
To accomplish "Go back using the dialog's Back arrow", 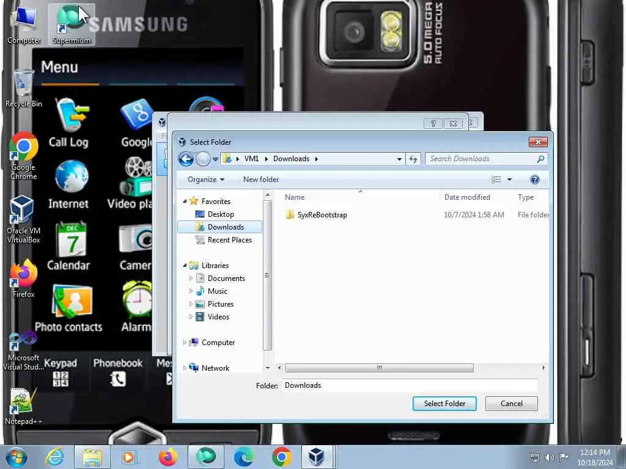I will 186,159.
